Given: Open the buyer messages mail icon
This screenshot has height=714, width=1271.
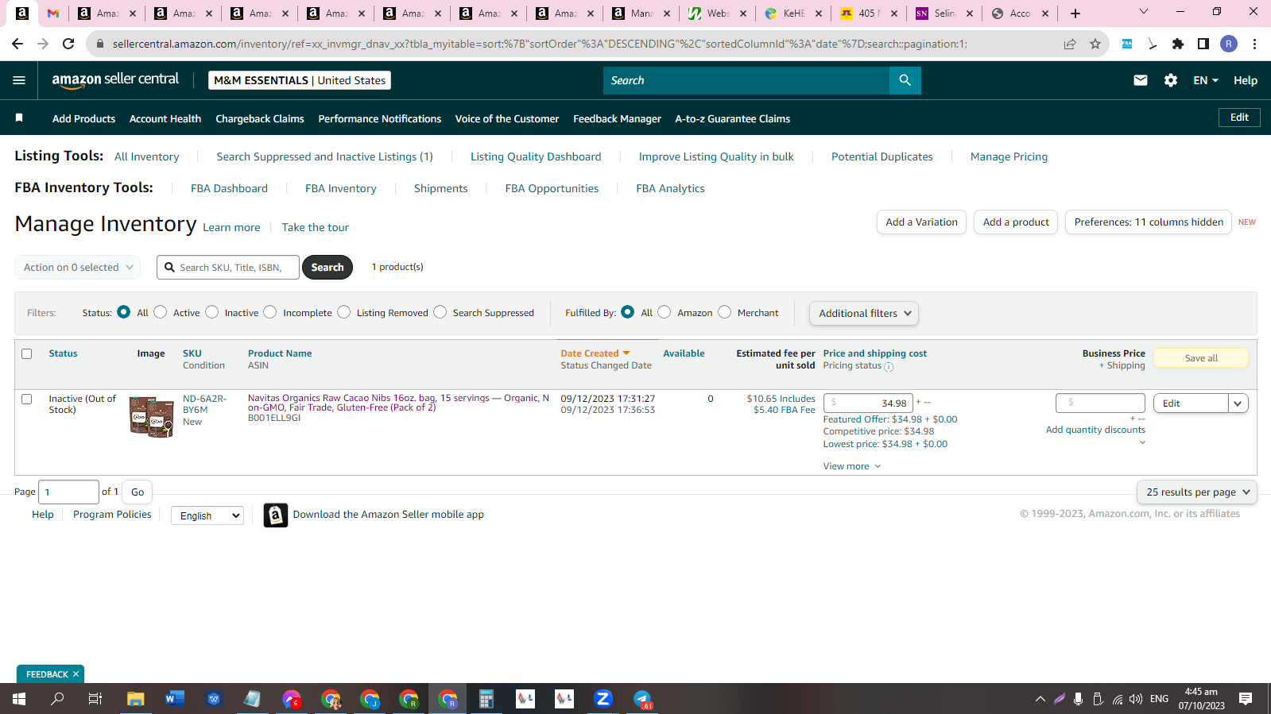Looking at the screenshot, I should pyautogui.click(x=1140, y=80).
